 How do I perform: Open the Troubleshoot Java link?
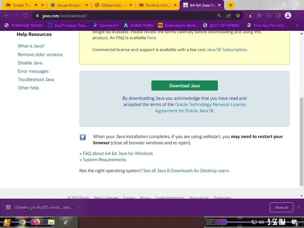coord(36,80)
